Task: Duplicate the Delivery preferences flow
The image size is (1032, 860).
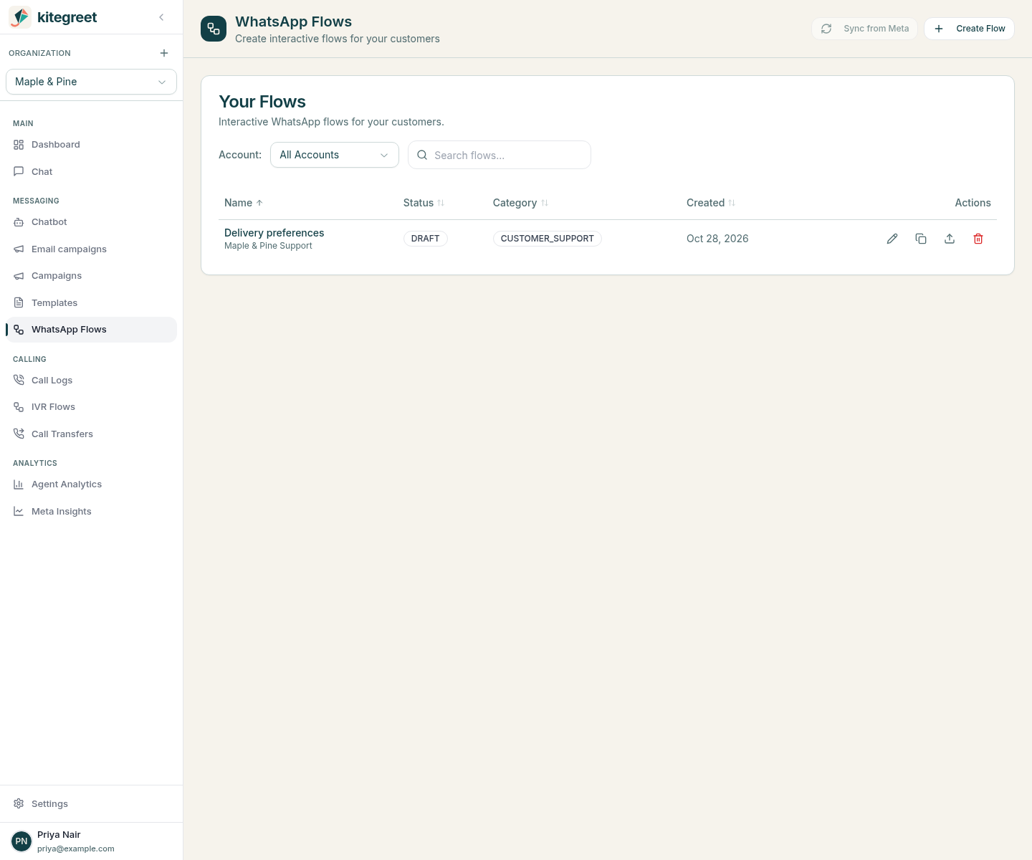Action: pyautogui.click(x=921, y=239)
